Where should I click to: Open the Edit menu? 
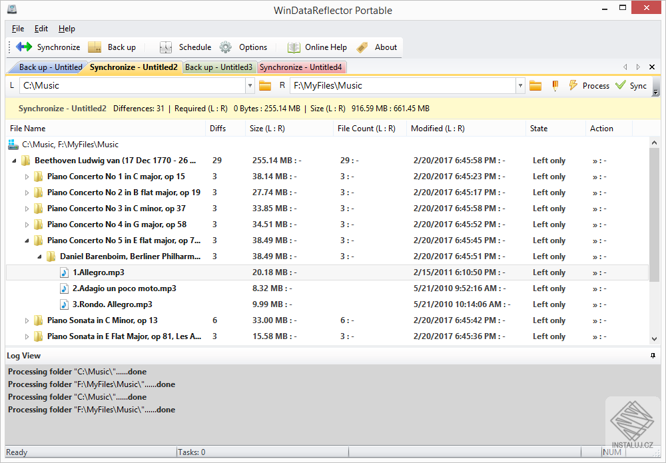click(x=41, y=29)
